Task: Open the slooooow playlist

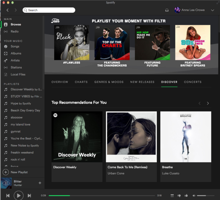Action: pos(16,118)
